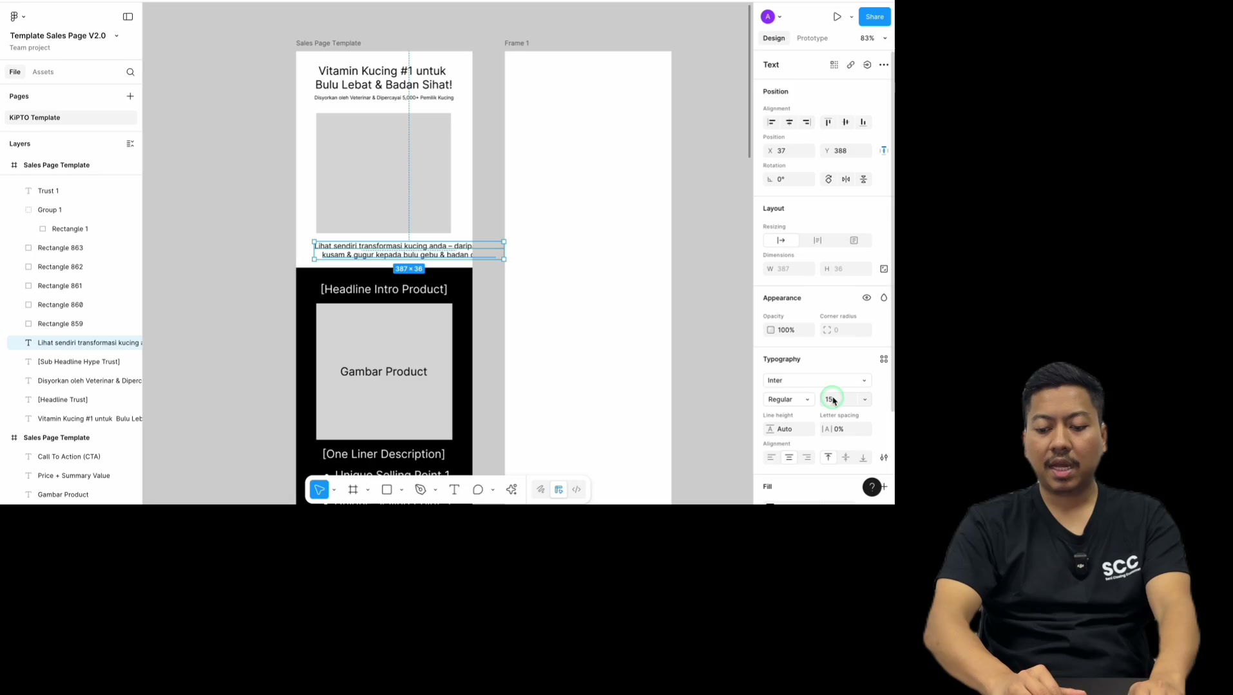The height and width of the screenshot is (695, 1233).
Task: Collapse all layers icon
Action: (x=130, y=144)
